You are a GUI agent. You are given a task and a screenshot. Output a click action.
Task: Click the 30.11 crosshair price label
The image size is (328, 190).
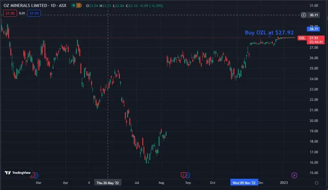click(x=313, y=15)
